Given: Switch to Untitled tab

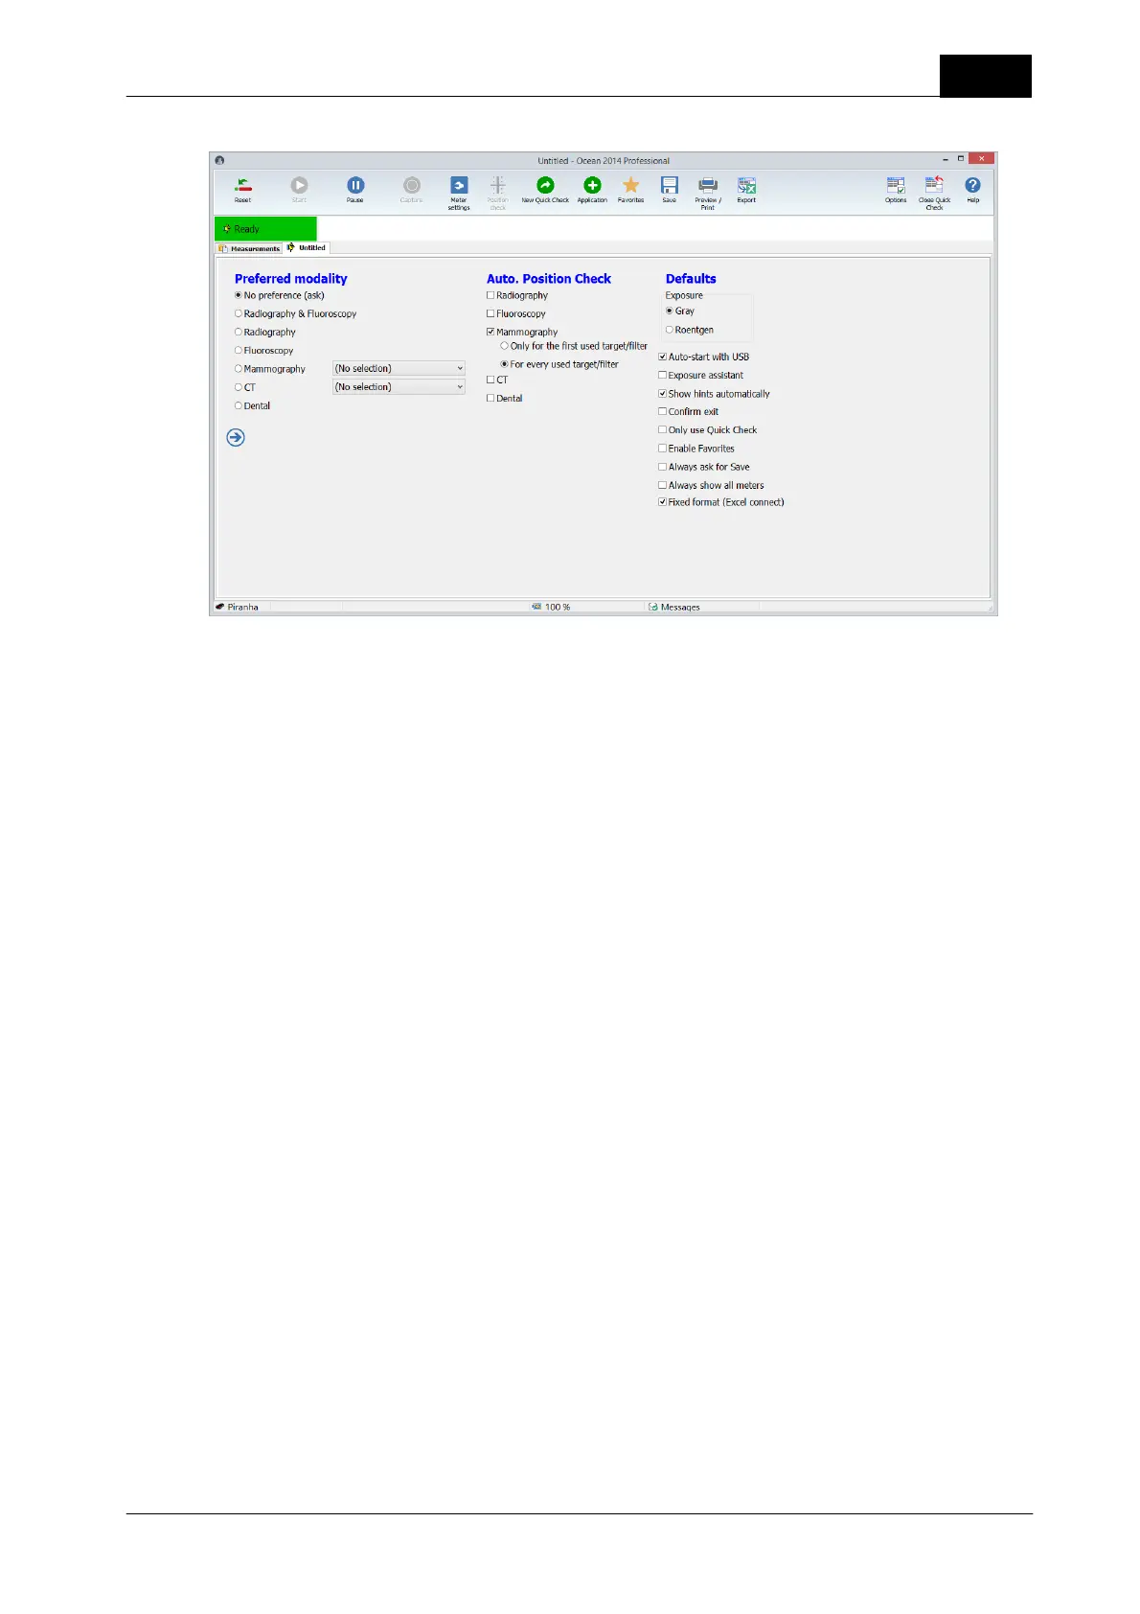Looking at the screenshot, I should (x=308, y=247).
